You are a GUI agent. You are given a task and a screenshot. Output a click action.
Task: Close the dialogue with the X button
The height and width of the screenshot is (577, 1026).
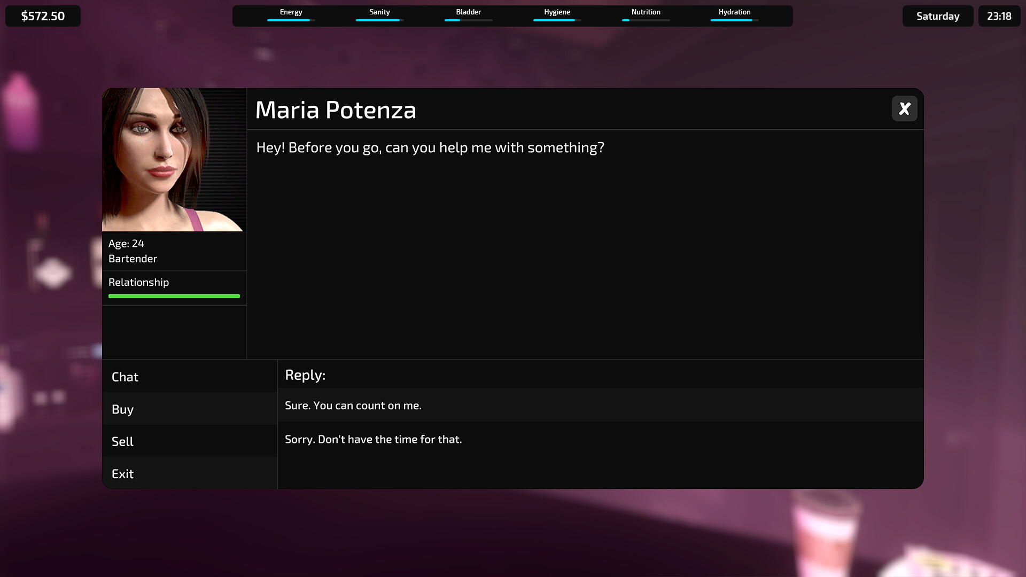pos(904,108)
